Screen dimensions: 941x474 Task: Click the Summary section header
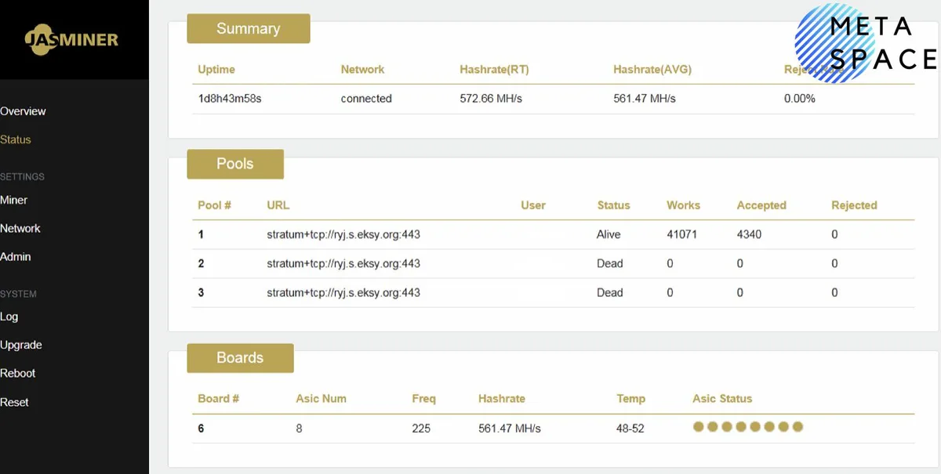coord(249,29)
